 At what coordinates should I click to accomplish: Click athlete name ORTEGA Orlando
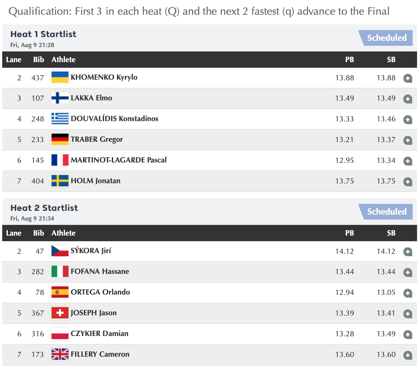[x=100, y=292]
